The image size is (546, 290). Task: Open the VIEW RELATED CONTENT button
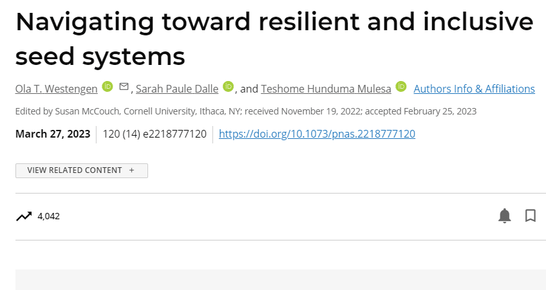coord(82,171)
